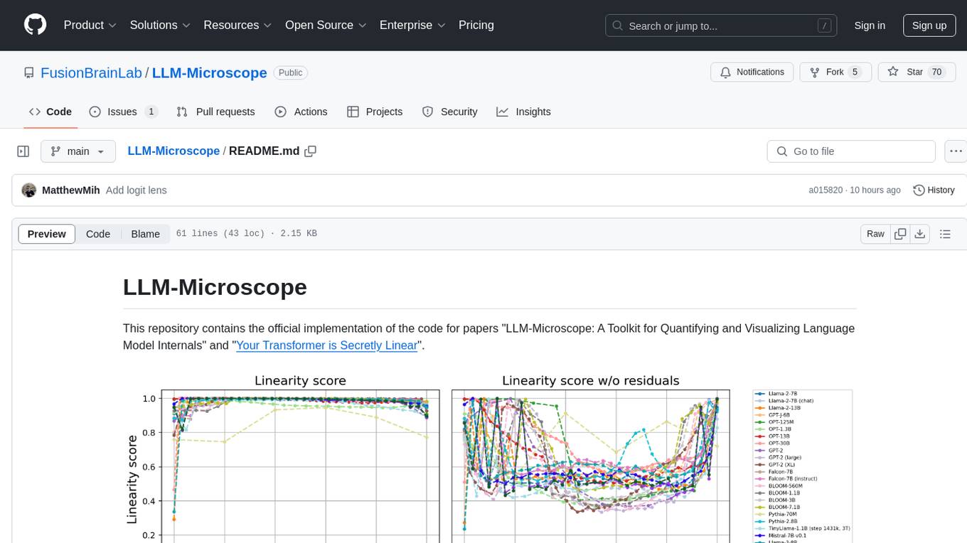
Task: Open the FusionBrainLab owner page
Action: [x=92, y=72]
